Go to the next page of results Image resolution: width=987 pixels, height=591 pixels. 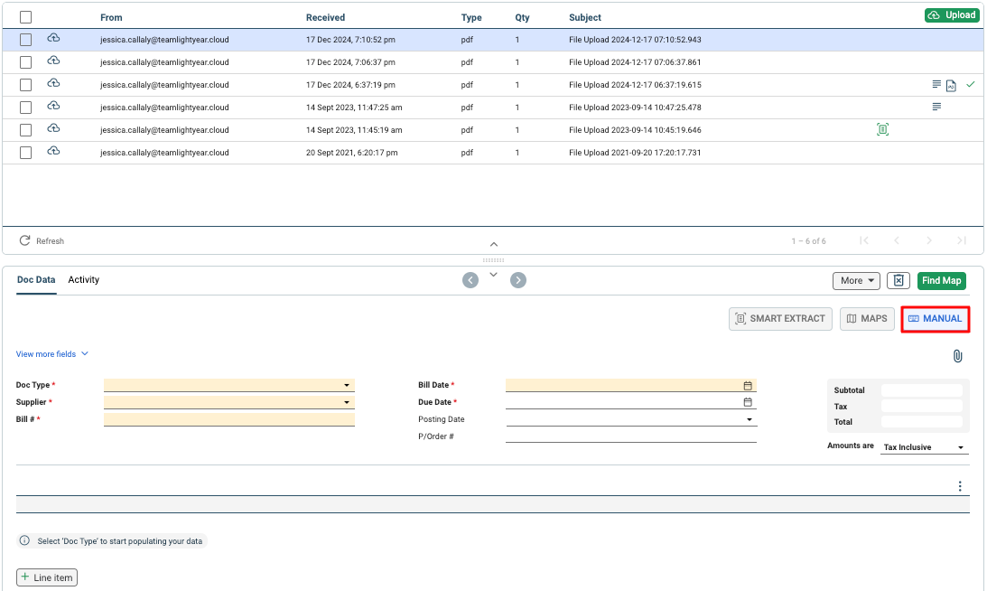(x=929, y=240)
